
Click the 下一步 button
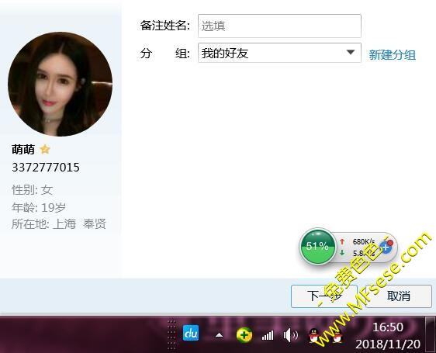coord(324,296)
